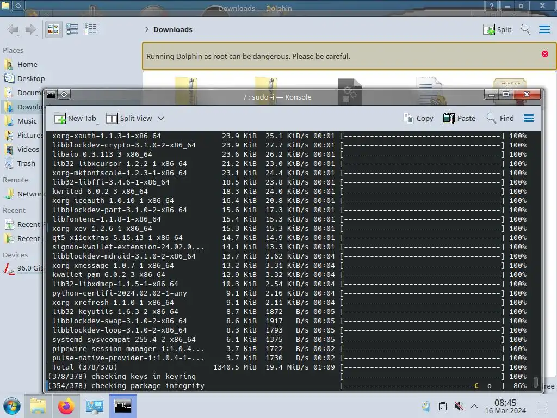Expand the Split View dropdown chevron
Viewport: 557px width, 418px height.
(x=161, y=118)
